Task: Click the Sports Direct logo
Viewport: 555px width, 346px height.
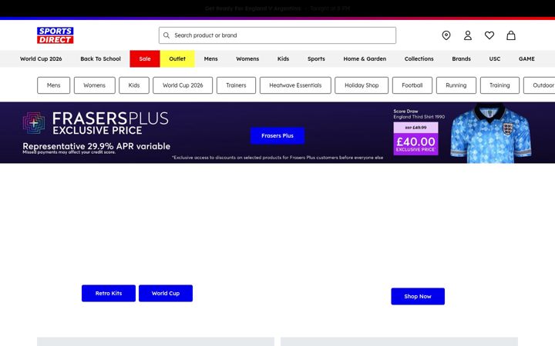Action: pyautogui.click(x=55, y=35)
